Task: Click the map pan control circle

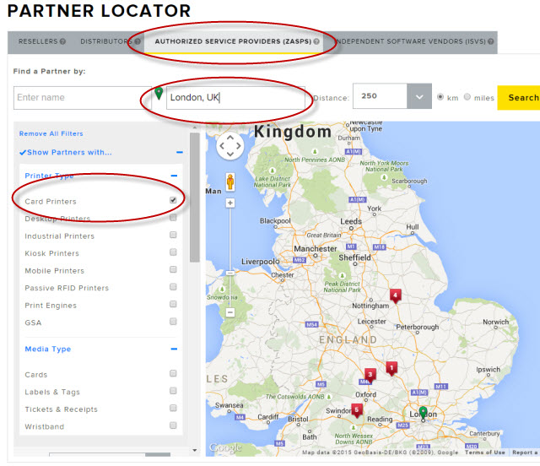Action: [x=230, y=146]
